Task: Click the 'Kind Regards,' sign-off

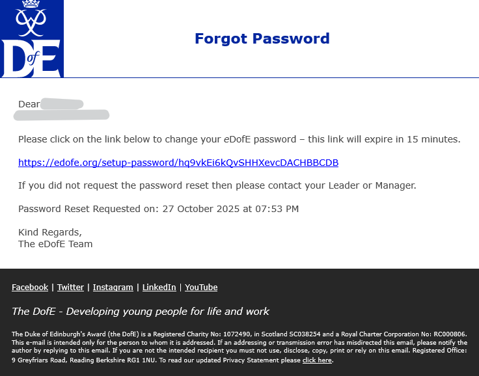Action: 50,232
